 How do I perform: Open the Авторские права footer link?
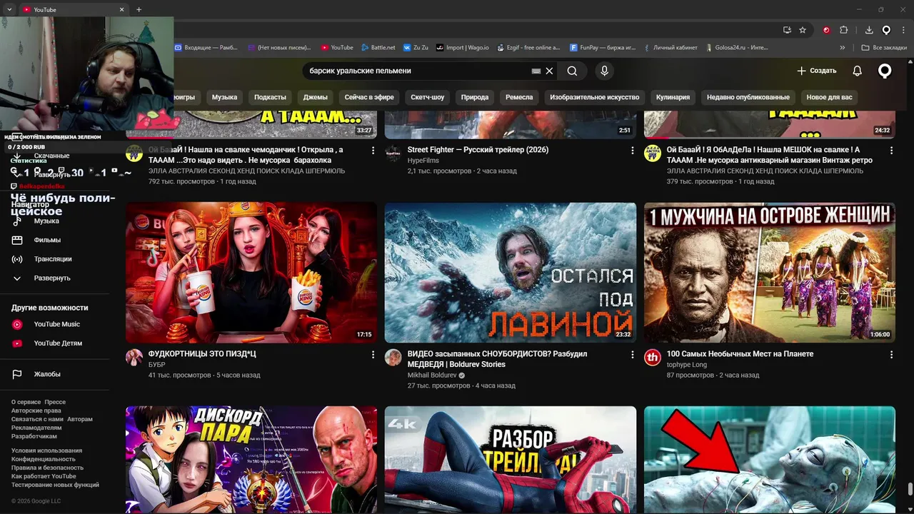click(x=36, y=410)
